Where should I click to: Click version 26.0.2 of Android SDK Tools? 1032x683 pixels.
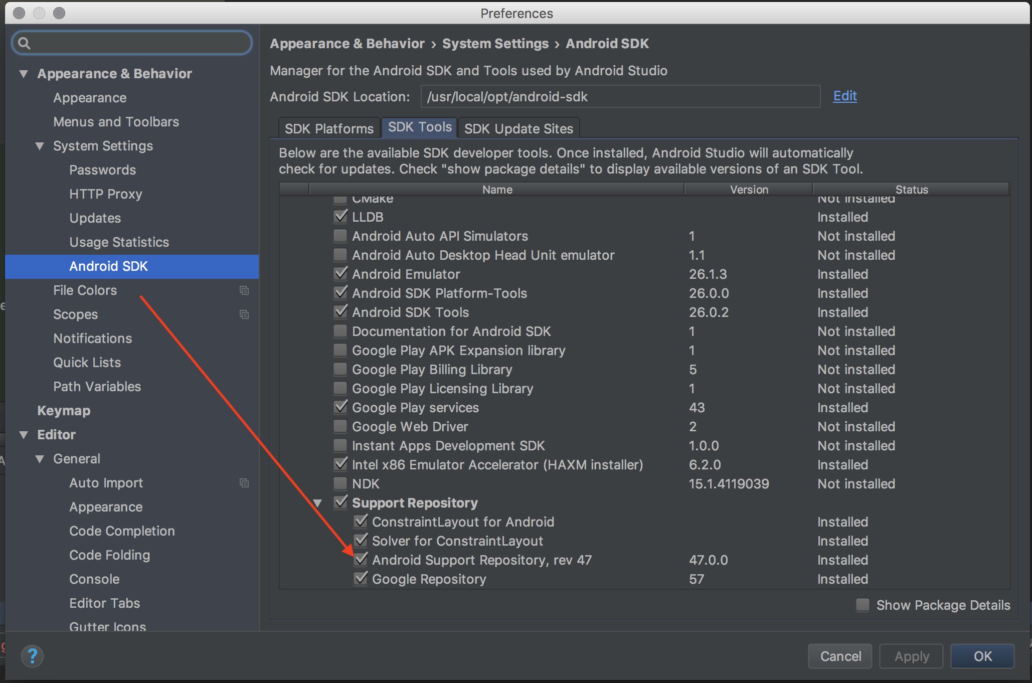[x=709, y=312]
